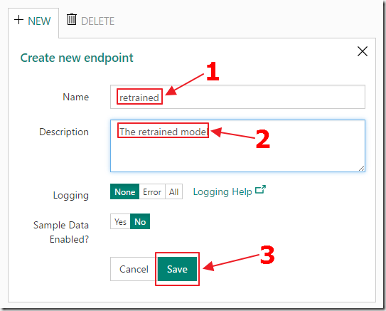Click the Create new endpoint heading
The image size is (386, 311).
pyautogui.click(x=77, y=58)
